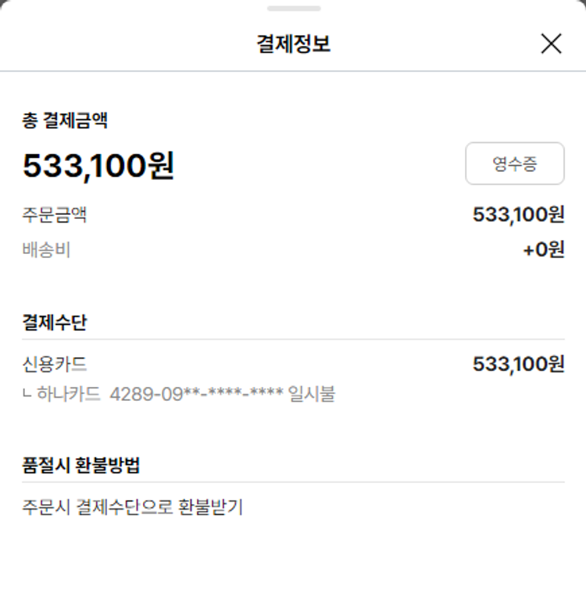This screenshot has height=601, width=586.
Task: Open the 영수증 receipt button
Action: point(514,163)
